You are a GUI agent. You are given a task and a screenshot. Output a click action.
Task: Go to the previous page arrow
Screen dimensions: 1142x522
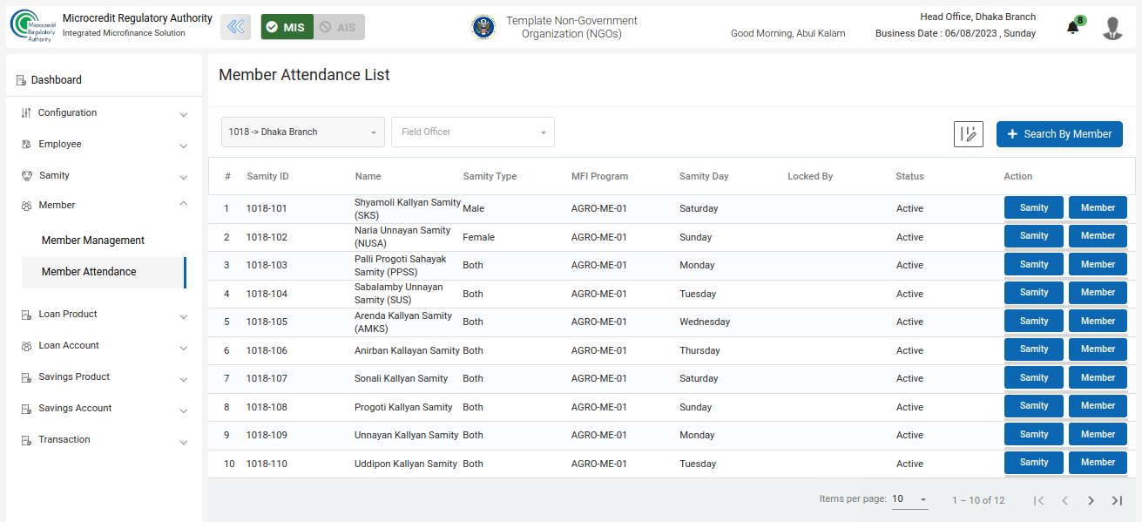point(1064,500)
